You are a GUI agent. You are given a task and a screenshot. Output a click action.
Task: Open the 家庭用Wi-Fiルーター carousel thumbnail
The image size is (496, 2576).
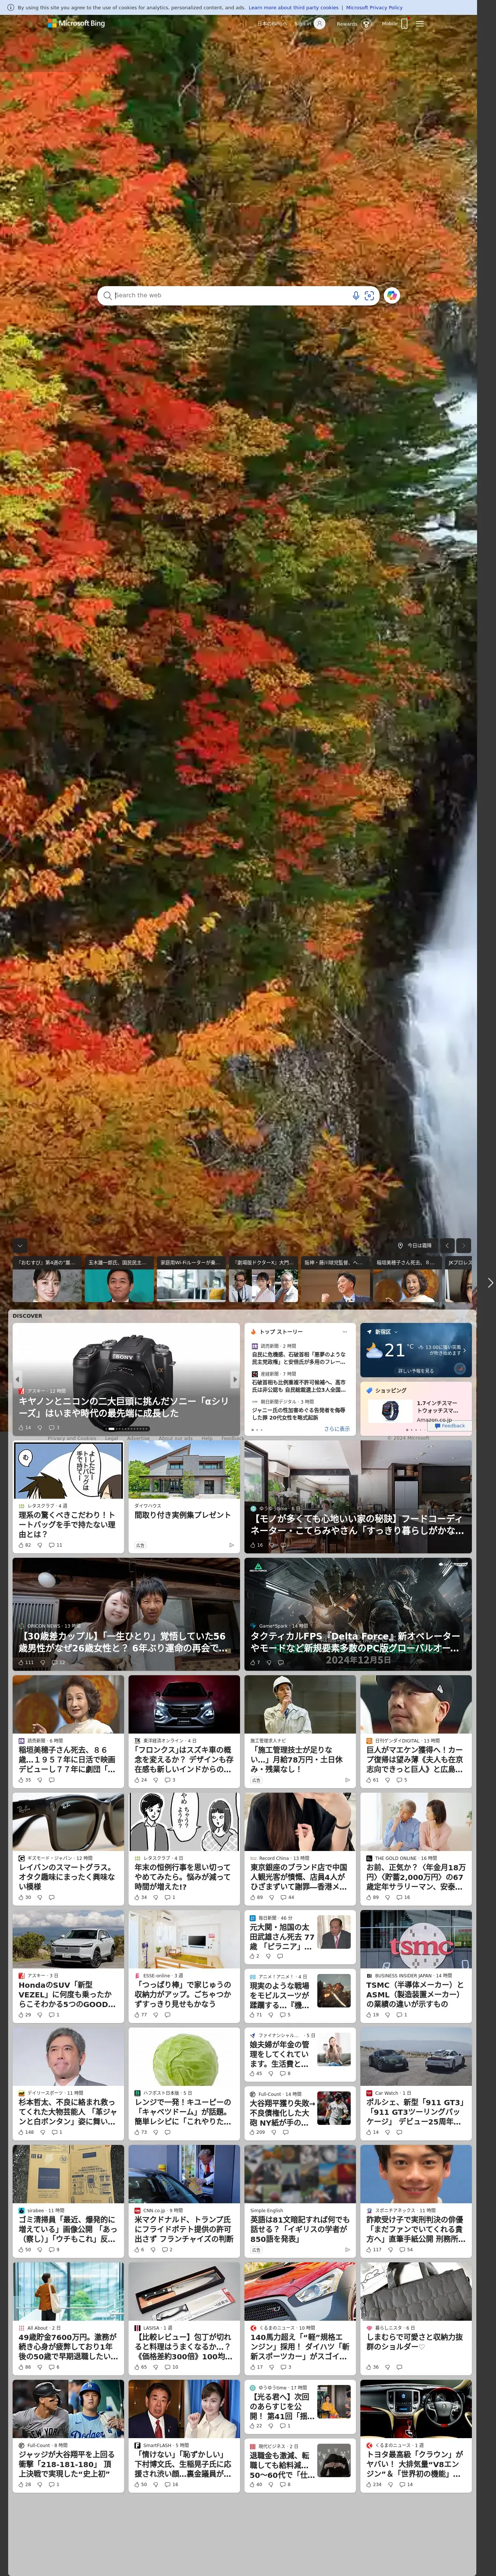pos(191,1280)
